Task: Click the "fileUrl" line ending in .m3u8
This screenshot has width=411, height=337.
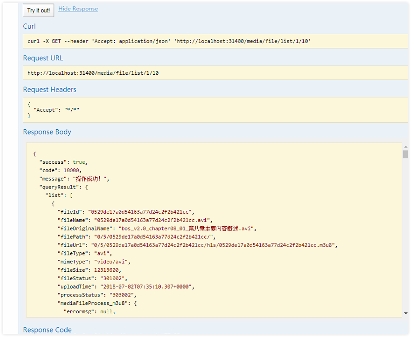Action: (x=198, y=245)
